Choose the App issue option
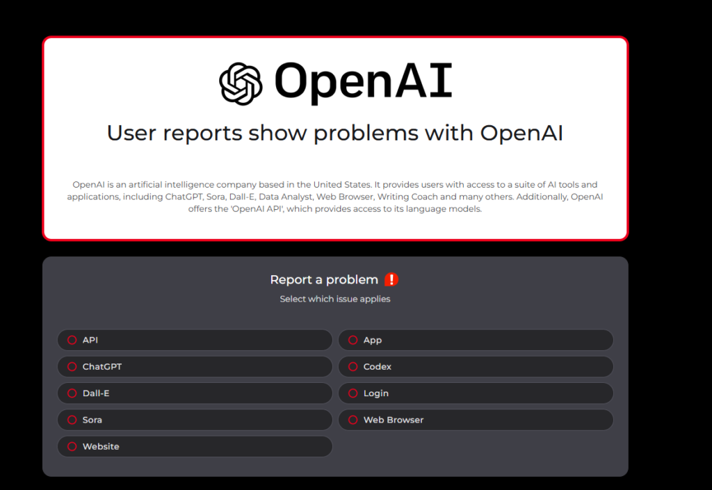The width and height of the screenshot is (712, 490). pos(353,340)
